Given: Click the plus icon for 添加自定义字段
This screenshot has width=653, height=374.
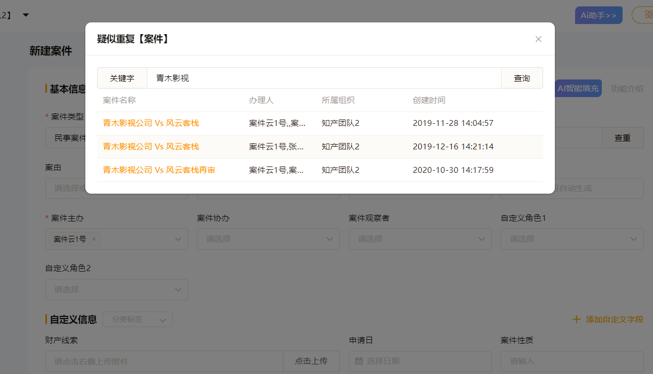Looking at the screenshot, I should click(576, 320).
